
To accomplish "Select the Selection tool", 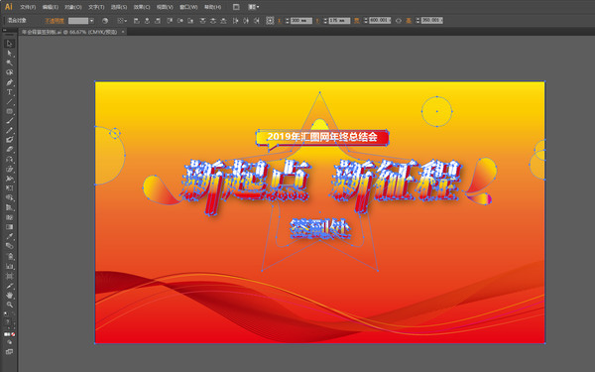I will tap(10, 44).
